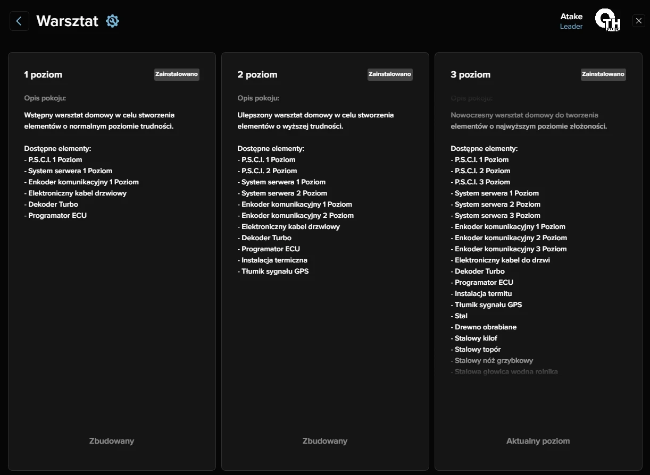This screenshot has height=475, width=650.
Task: Click the Atake player name
Action: [571, 16]
